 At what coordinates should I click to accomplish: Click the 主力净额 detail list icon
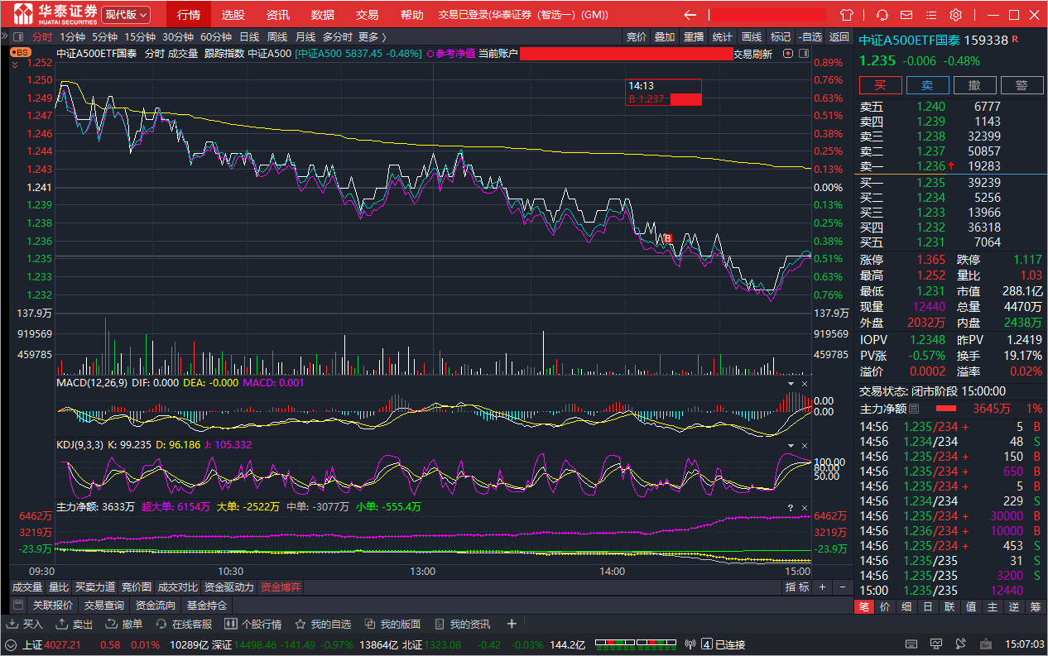coord(914,409)
